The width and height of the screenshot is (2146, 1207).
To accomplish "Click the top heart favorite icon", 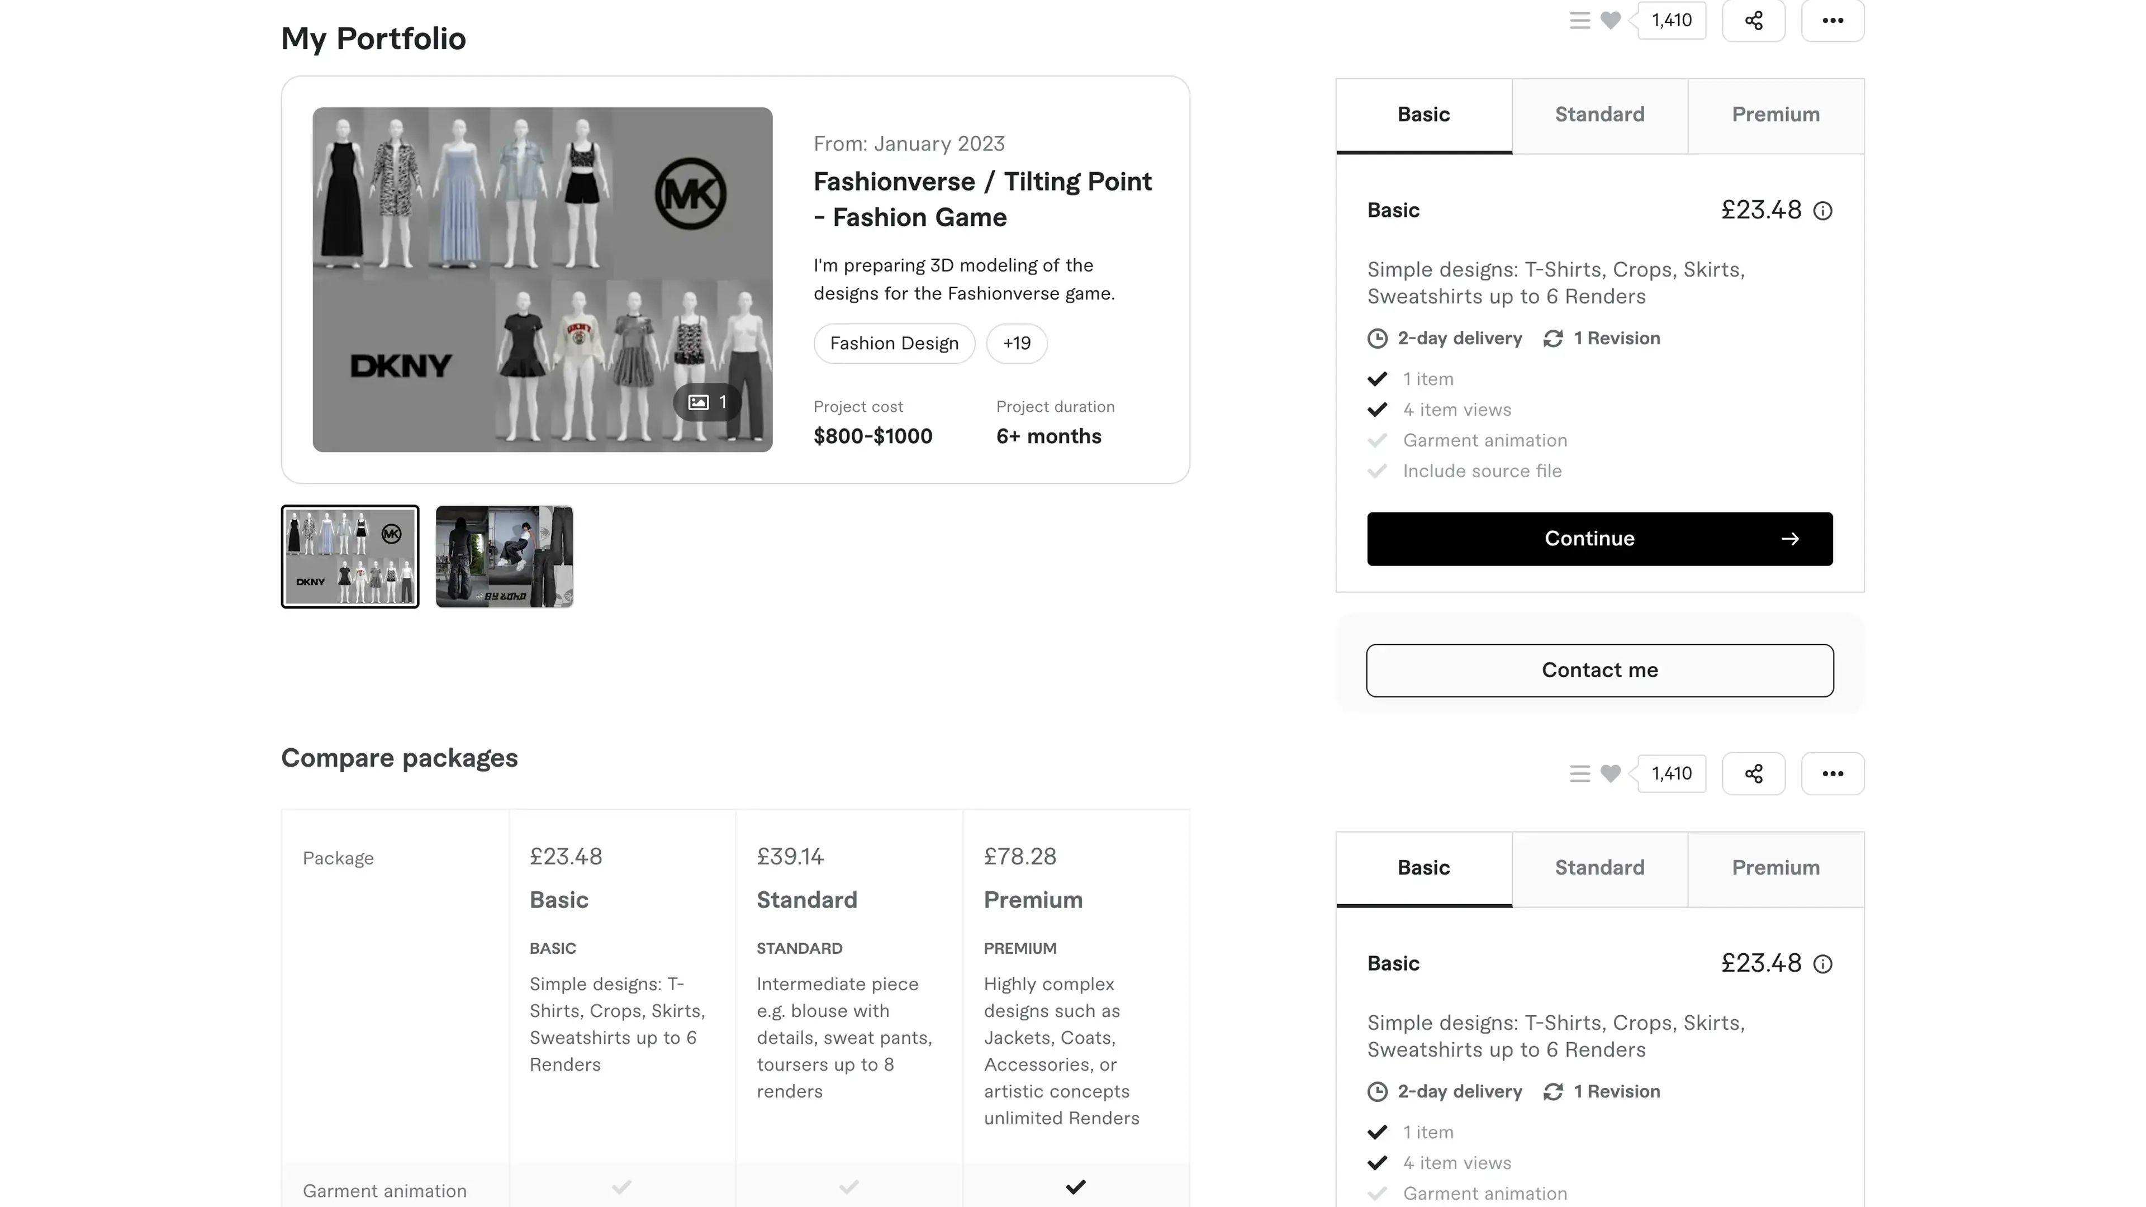I will pyautogui.click(x=1610, y=21).
